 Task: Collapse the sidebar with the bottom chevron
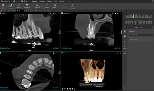click(125, 88)
